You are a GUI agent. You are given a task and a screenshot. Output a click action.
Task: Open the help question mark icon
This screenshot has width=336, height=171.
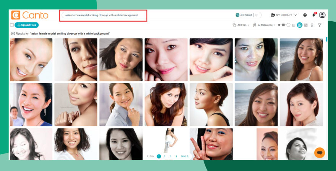(x=305, y=15)
